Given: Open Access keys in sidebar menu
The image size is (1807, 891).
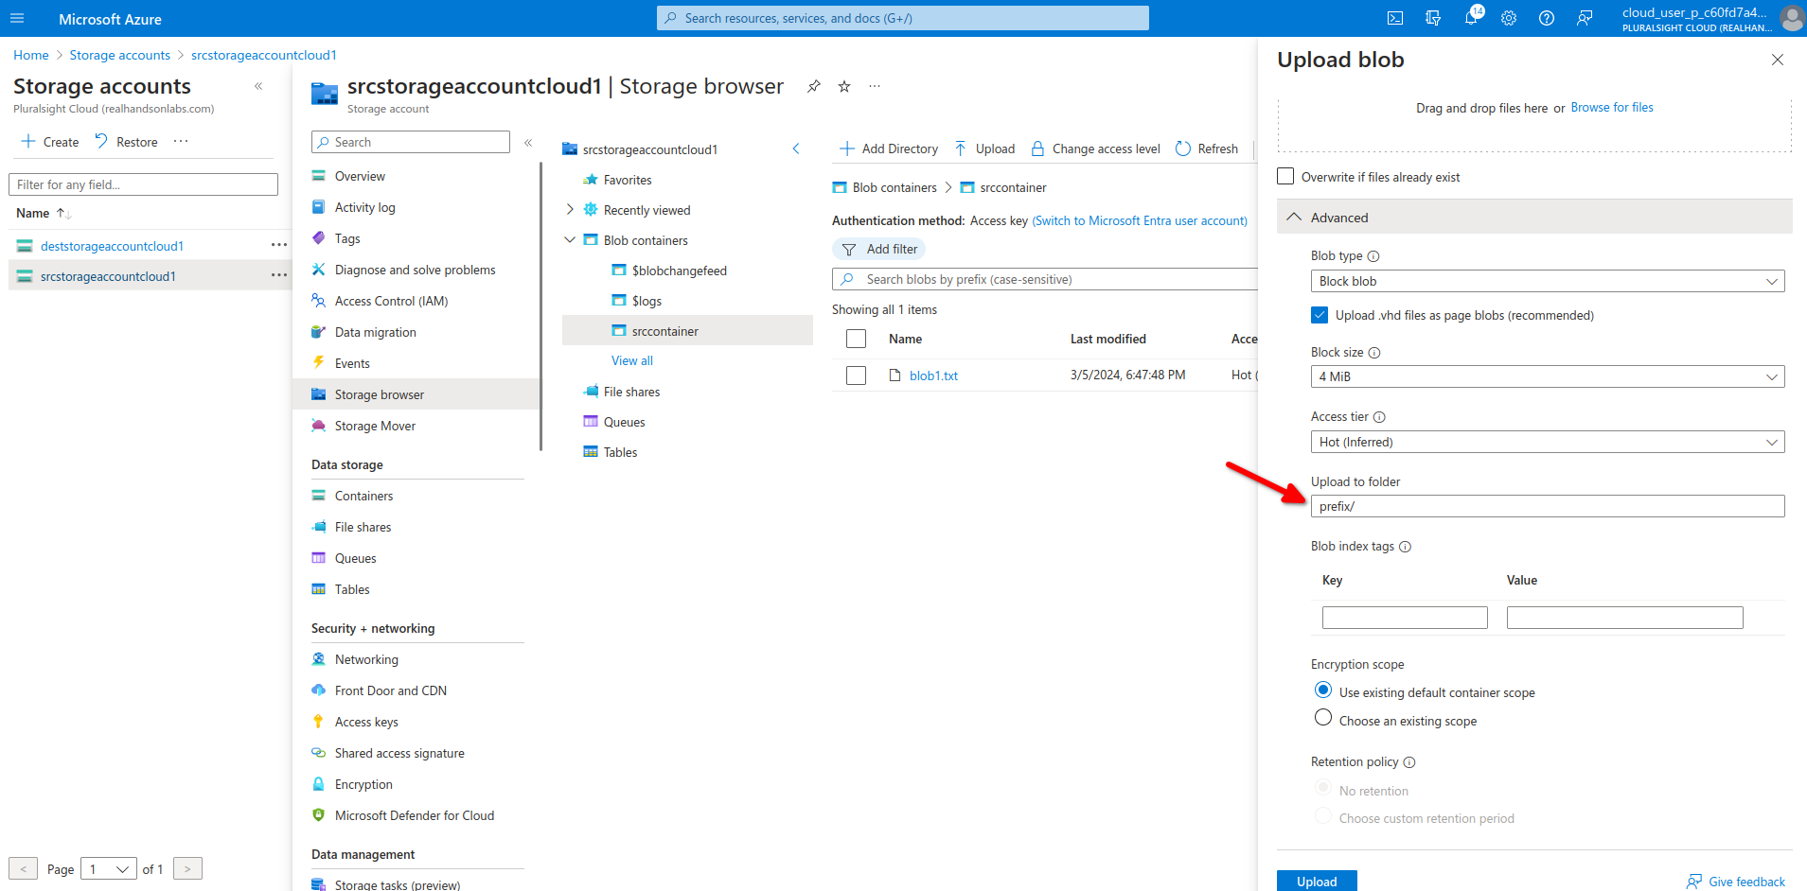Looking at the screenshot, I should pos(366,722).
